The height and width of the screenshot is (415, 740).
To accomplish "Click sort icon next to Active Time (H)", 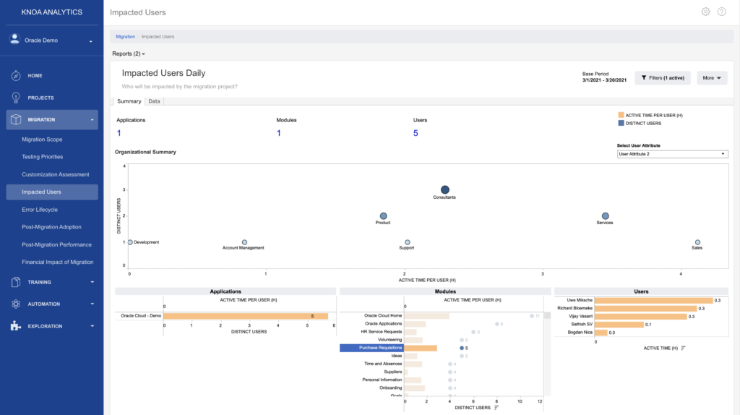I will [x=684, y=348].
